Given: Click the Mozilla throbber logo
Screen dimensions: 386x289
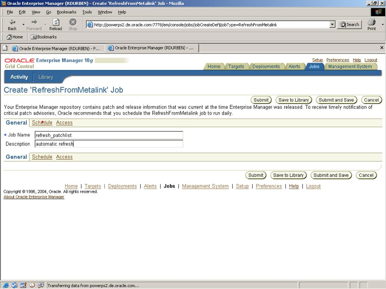Looking at the screenshot, I should click(x=378, y=12).
